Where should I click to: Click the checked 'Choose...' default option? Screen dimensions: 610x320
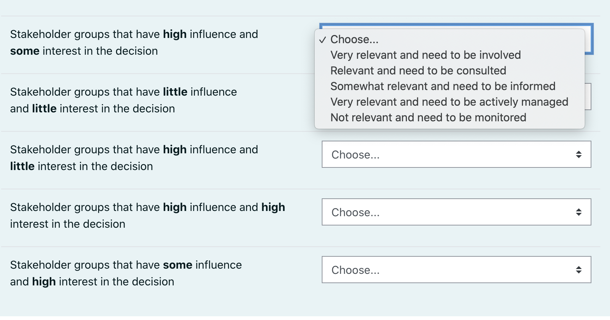coord(354,39)
